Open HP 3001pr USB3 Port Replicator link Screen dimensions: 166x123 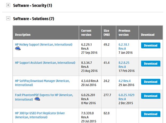click(40, 113)
